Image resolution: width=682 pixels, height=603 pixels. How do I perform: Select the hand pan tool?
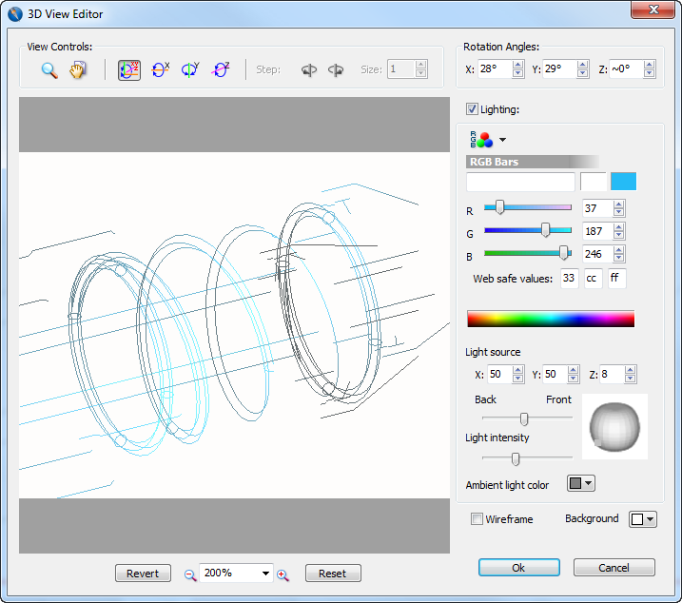78,69
